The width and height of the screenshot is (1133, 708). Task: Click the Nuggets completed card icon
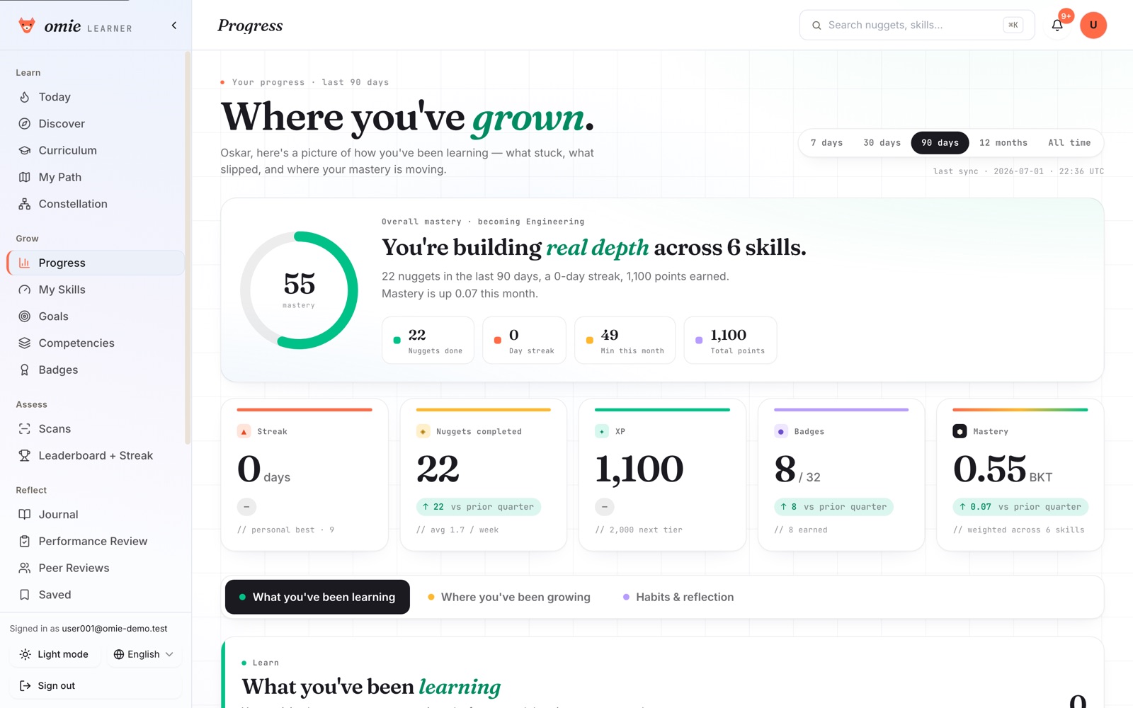(423, 431)
